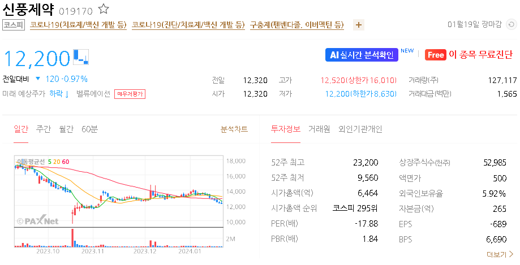The image size is (520, 265).
Task: Click the 시가총액(억) value 6,464
Action: (368, 193)
